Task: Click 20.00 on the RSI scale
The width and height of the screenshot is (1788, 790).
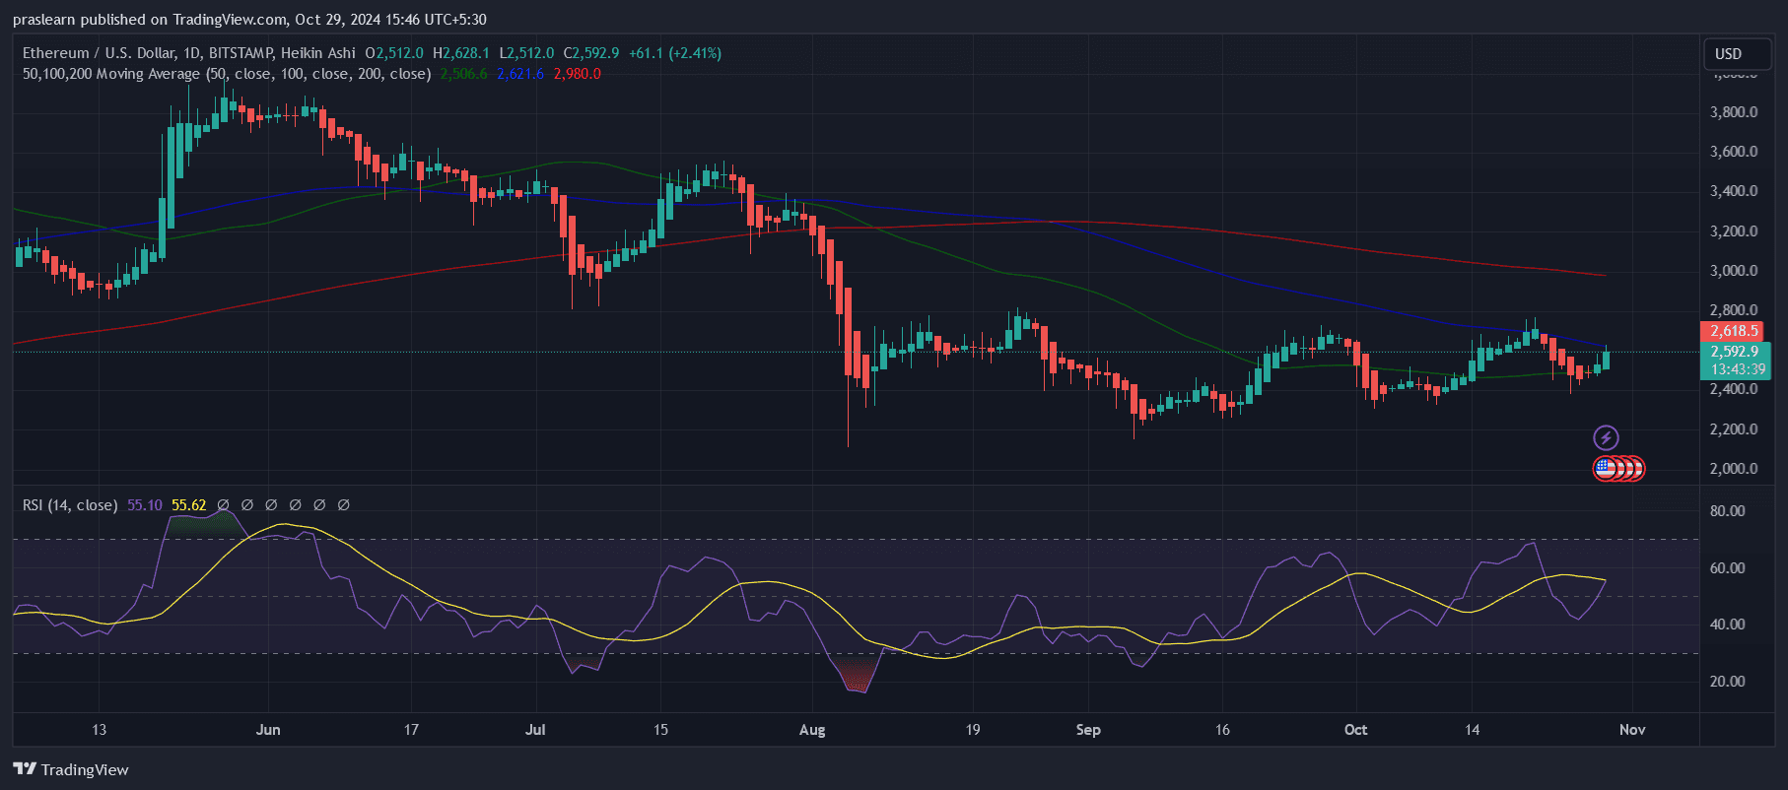Action: click(x=1728, y=682)
